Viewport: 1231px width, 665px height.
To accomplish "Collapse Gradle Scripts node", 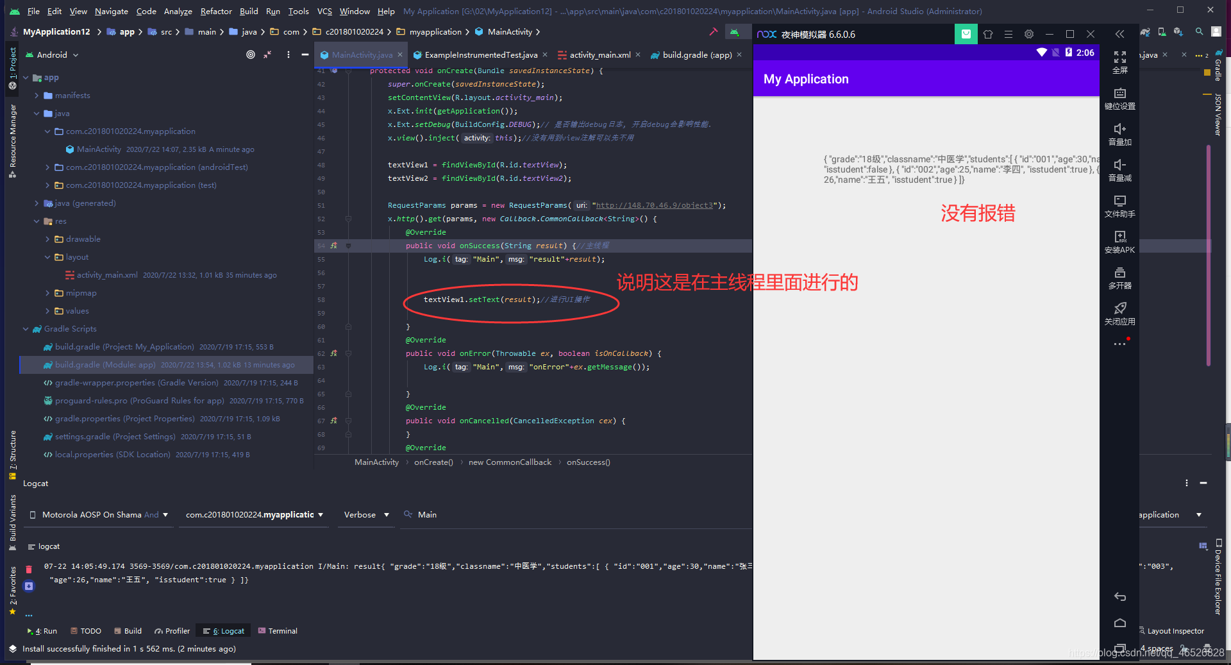I will tap(26, 329).
